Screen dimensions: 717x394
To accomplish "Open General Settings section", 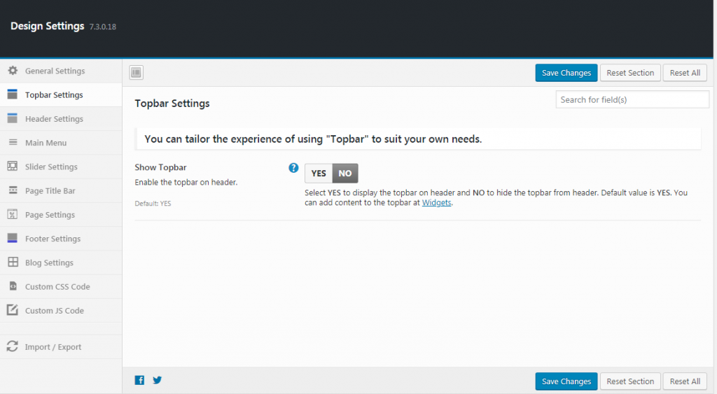I will click(x=61, y=71).
